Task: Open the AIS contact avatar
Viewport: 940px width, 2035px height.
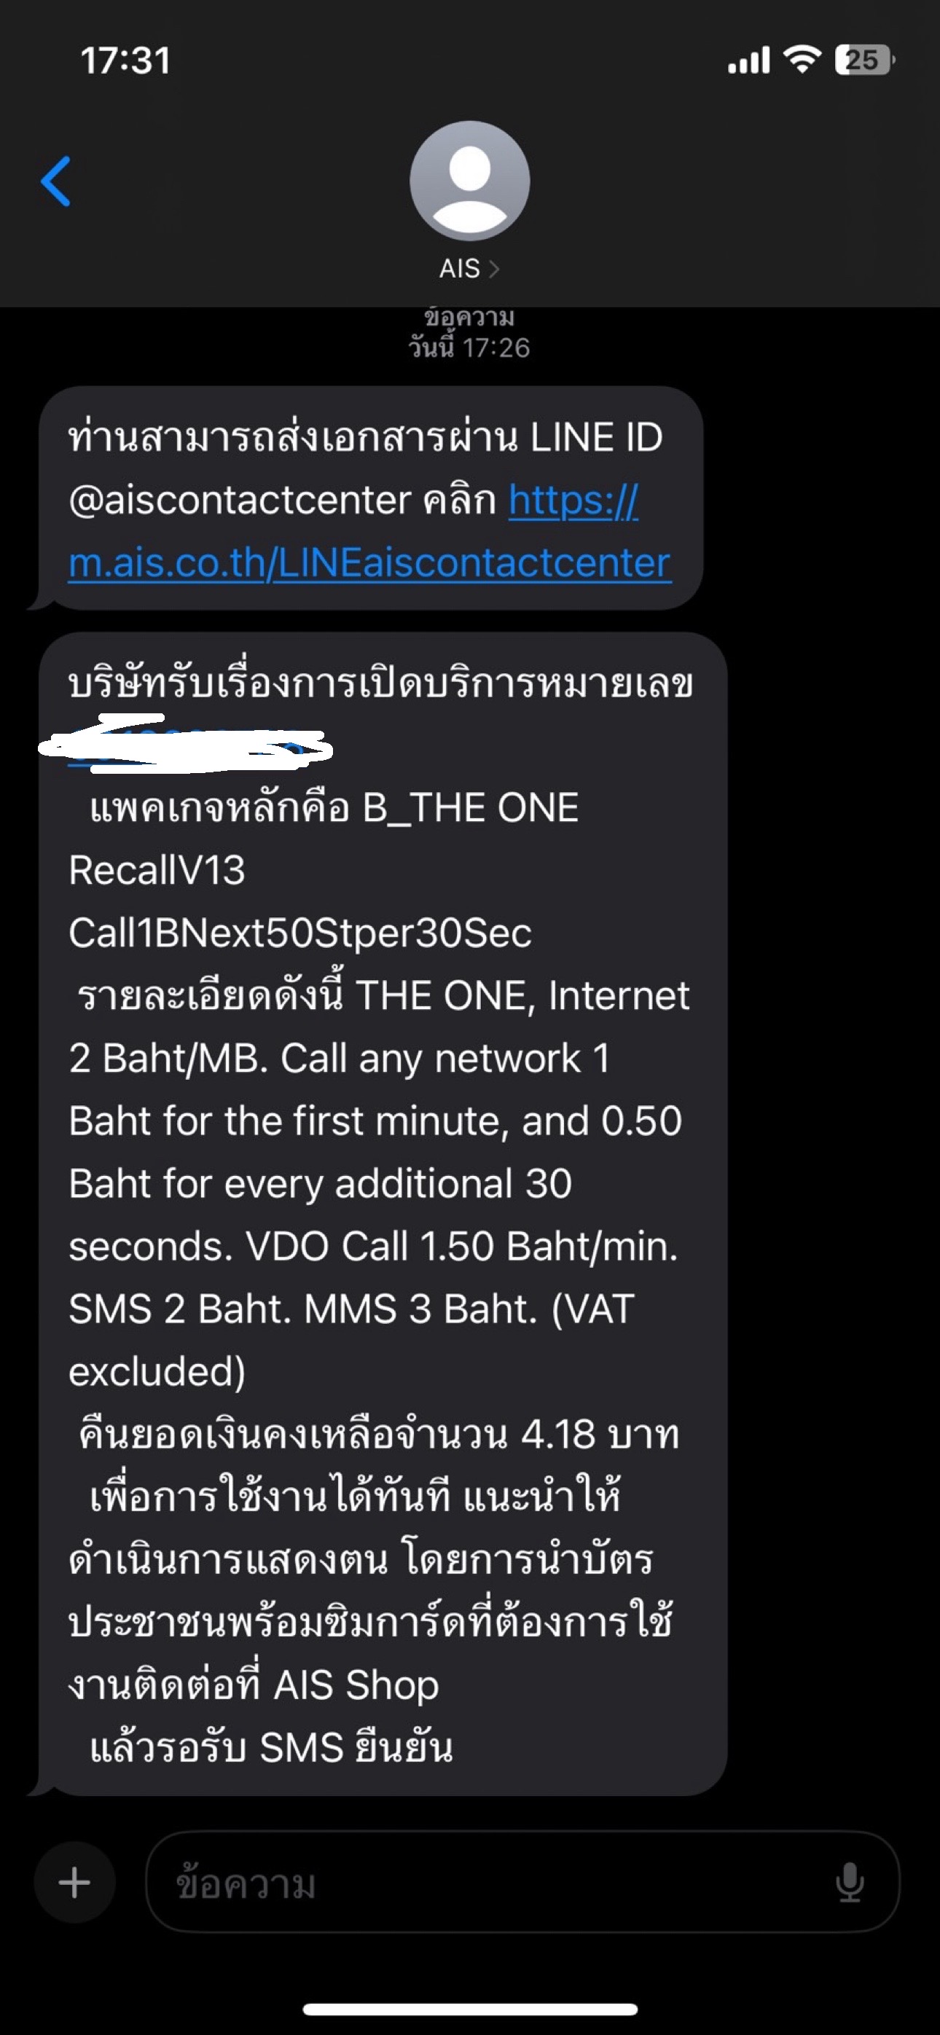Action: (x=469, y=181)
